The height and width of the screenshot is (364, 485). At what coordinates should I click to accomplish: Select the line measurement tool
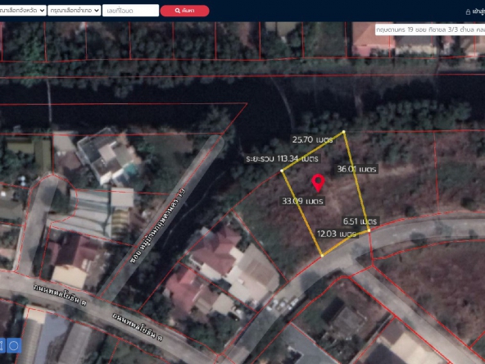[2, 346]
